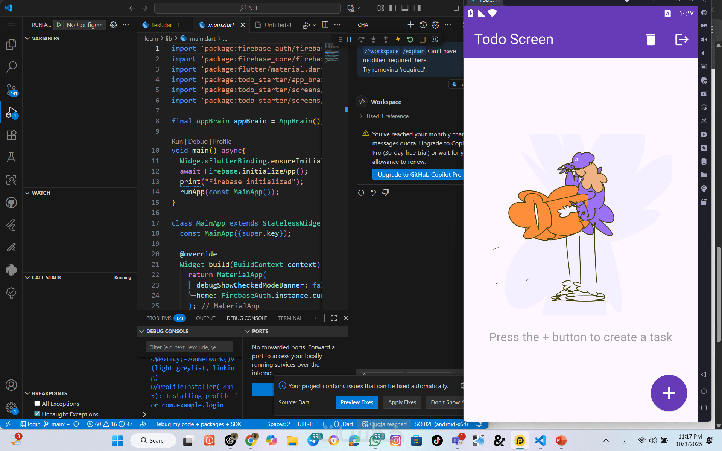Toggle the secondary side bar layout
Viewport: 722px width, 451px height.
tap(417, 8)
